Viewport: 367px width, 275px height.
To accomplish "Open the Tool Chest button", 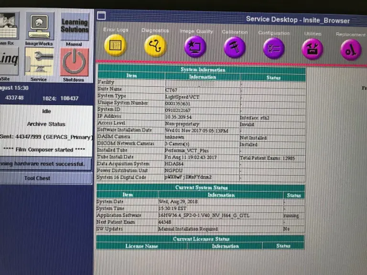I will pos(46,178).
